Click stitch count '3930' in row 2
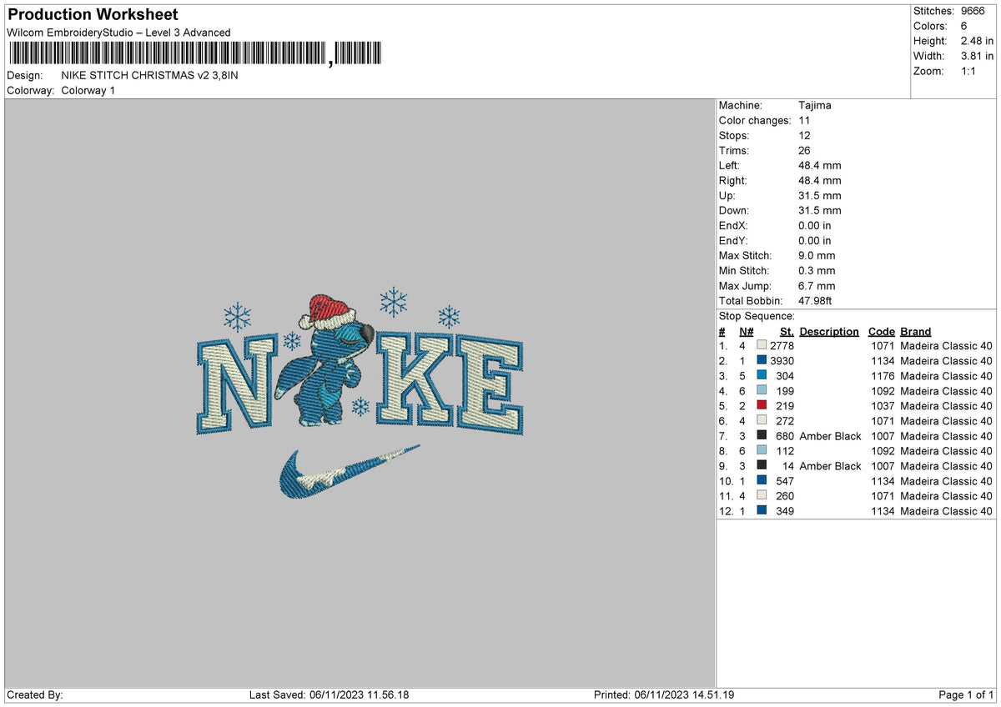 782,361
